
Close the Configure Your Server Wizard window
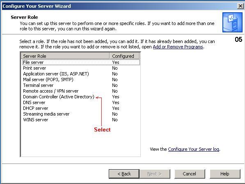click(x=240, y=6)
